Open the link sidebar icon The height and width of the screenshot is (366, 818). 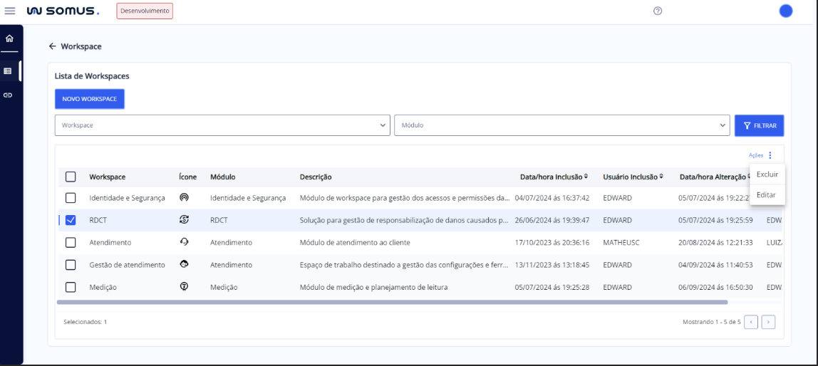click(8, 95)
